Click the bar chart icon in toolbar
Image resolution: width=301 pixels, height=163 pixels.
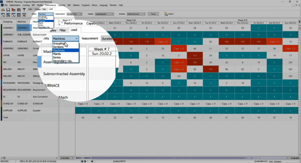14,10
